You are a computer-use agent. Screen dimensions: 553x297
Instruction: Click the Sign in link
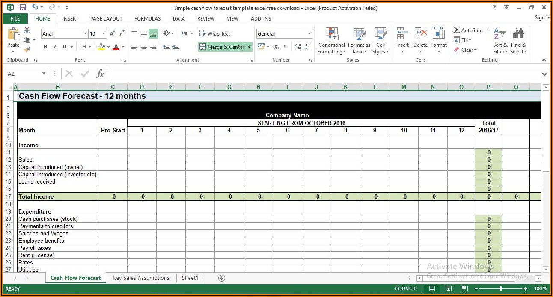point(542,18)
